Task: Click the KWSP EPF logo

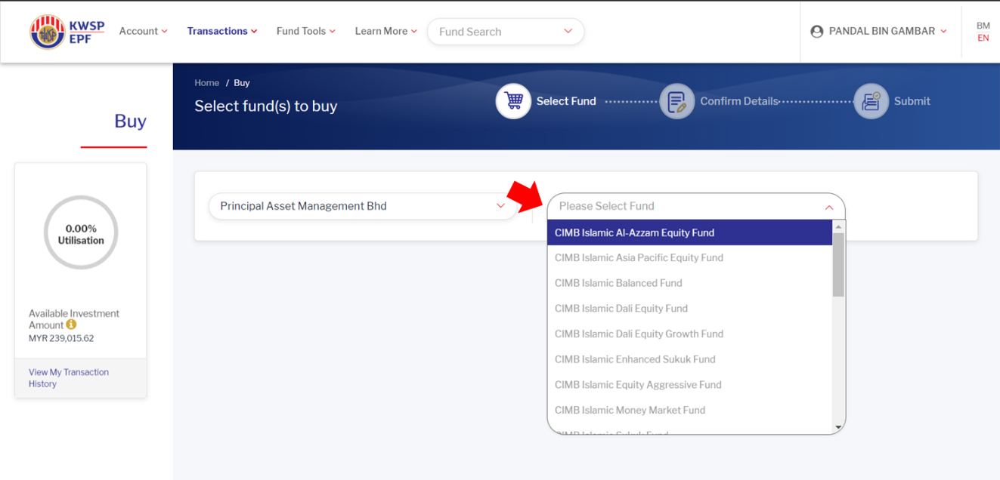Action: [67, 32]
